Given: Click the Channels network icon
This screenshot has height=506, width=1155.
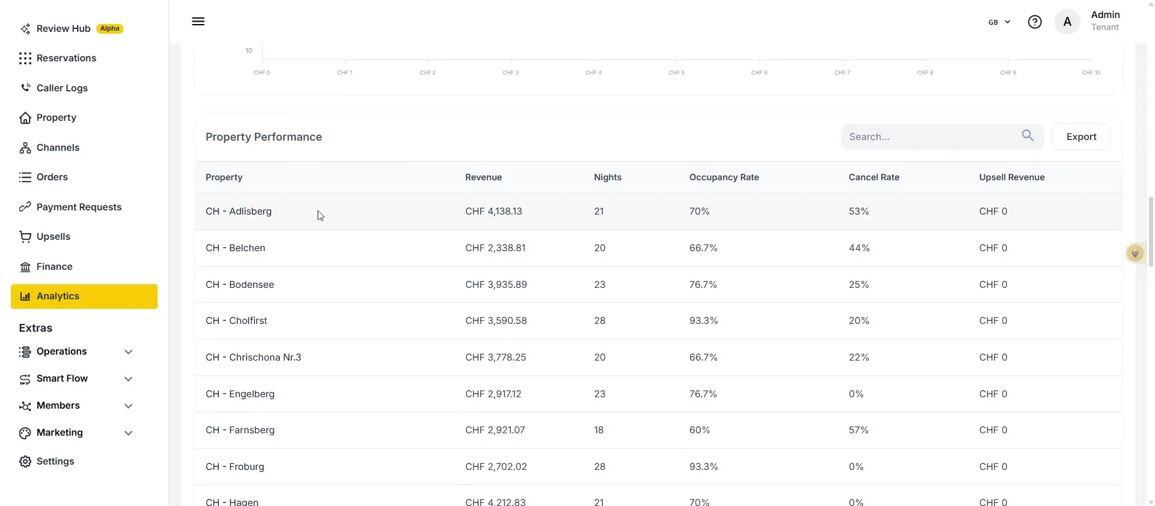Looking at the screenshot, I should tap(25, 148).
